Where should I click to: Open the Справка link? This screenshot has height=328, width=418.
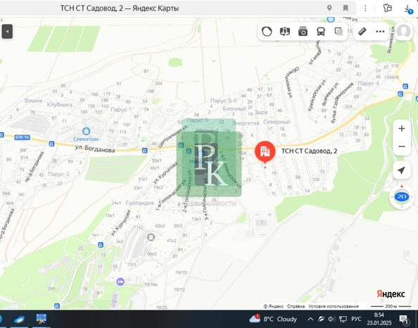(x=296, y=306)
